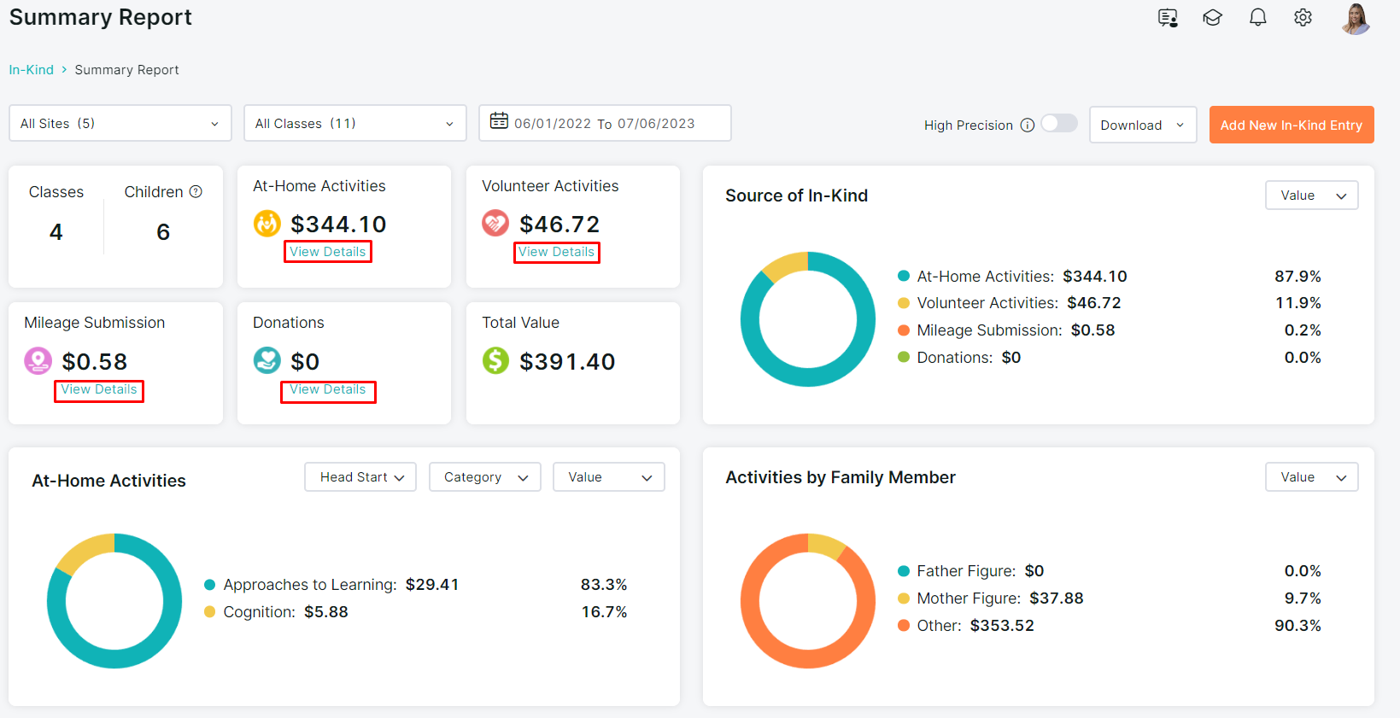
Task: Click Add New In-Kind Entry button
Action: [x=1292, y=125]
